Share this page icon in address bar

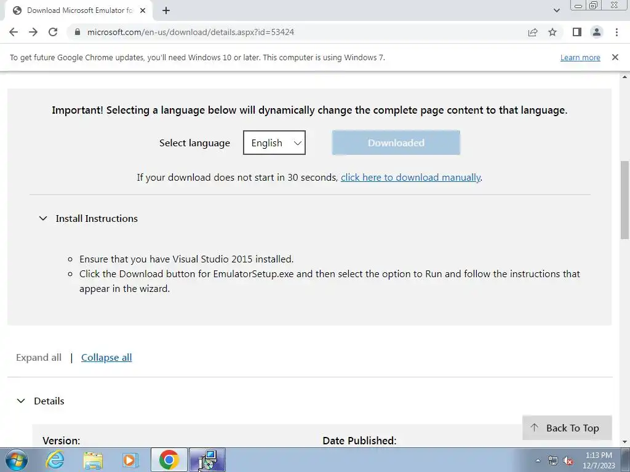(x=533, y=32)
